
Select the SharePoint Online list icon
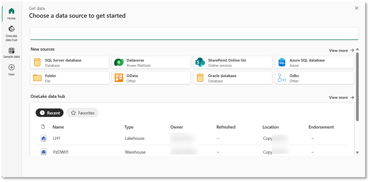[x=200, y=62]
